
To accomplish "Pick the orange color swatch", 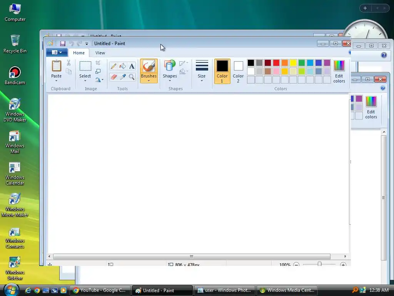I will pyautogui.click(x=285, y=63).
